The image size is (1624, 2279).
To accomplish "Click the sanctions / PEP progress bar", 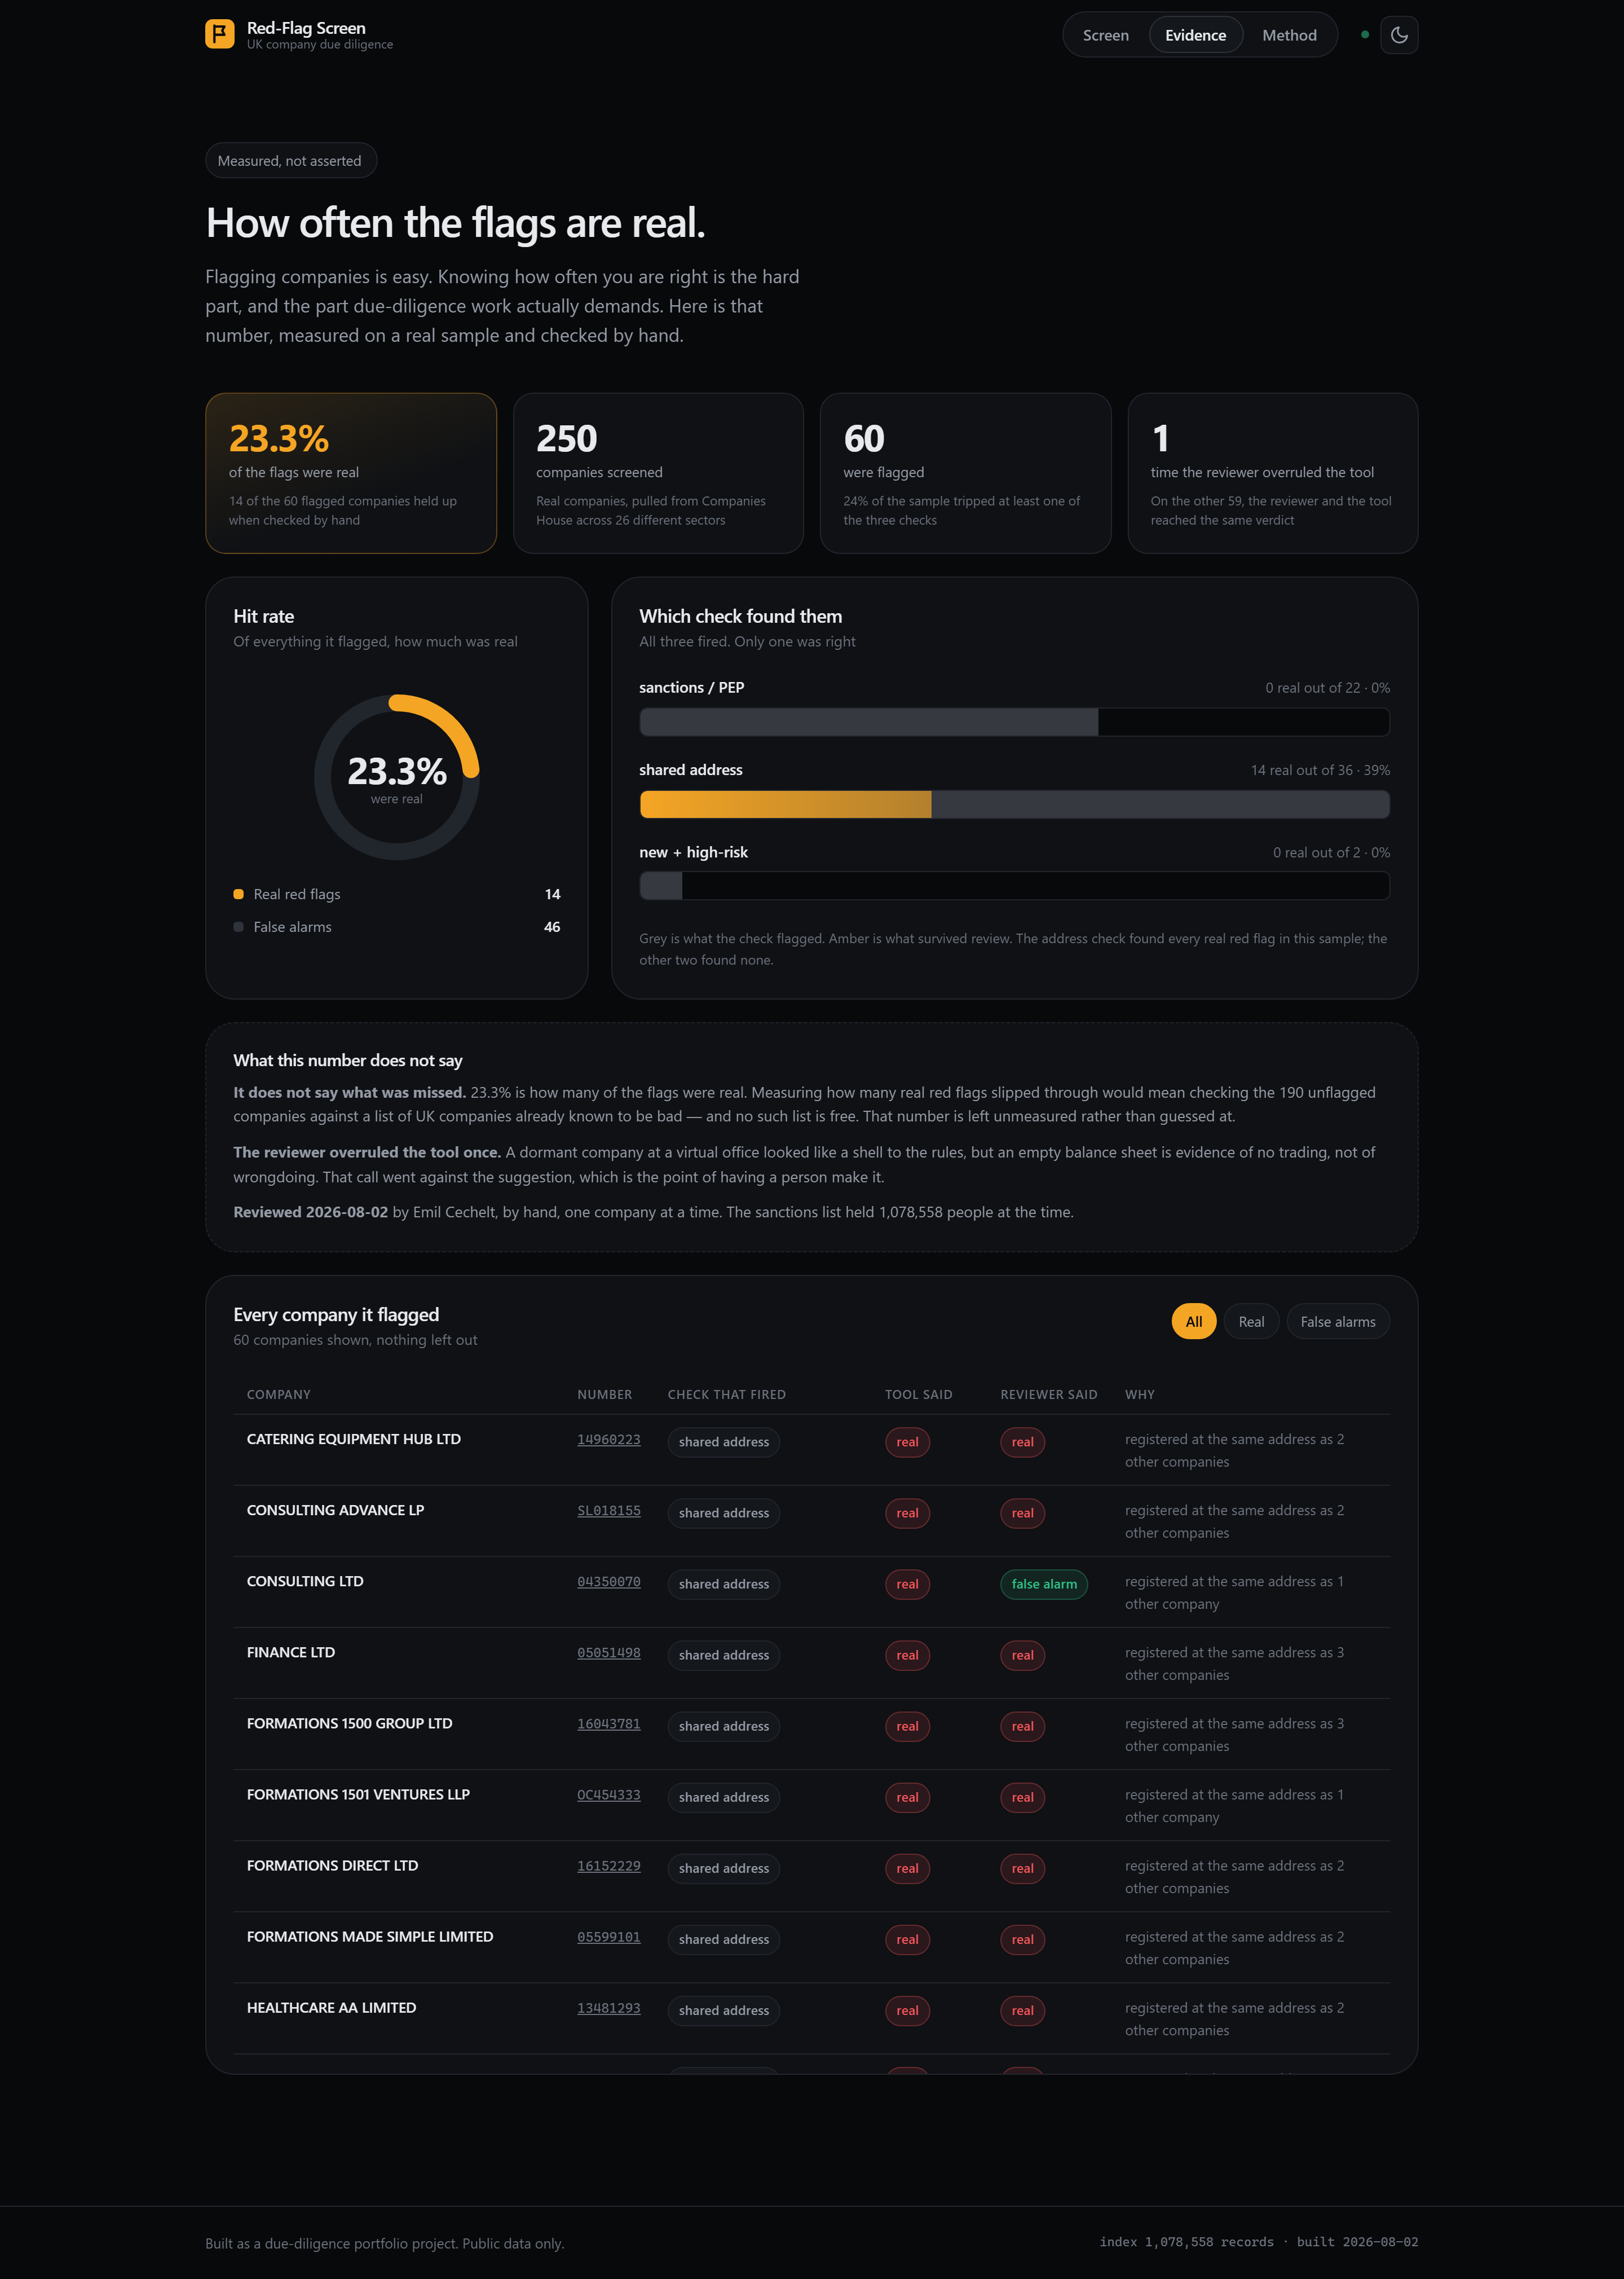I will [1014, 721].
